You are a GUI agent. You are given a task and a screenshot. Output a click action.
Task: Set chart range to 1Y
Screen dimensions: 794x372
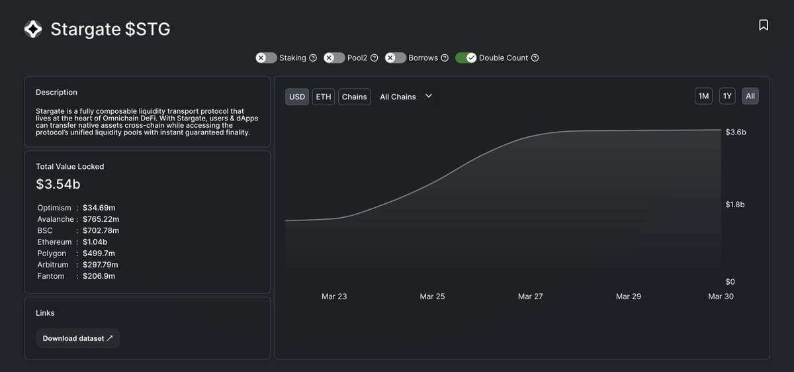727,96
